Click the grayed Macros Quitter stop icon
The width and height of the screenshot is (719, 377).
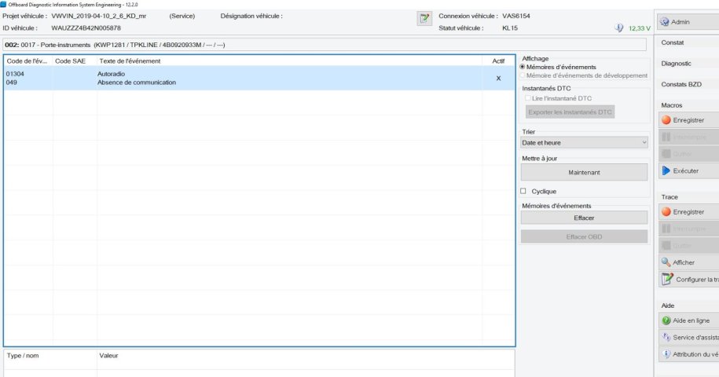[x=666, y=154]
